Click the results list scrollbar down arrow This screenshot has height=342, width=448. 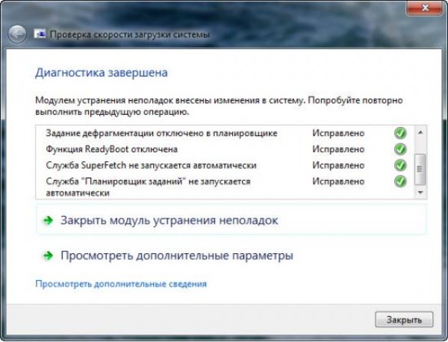click(420, 193)
